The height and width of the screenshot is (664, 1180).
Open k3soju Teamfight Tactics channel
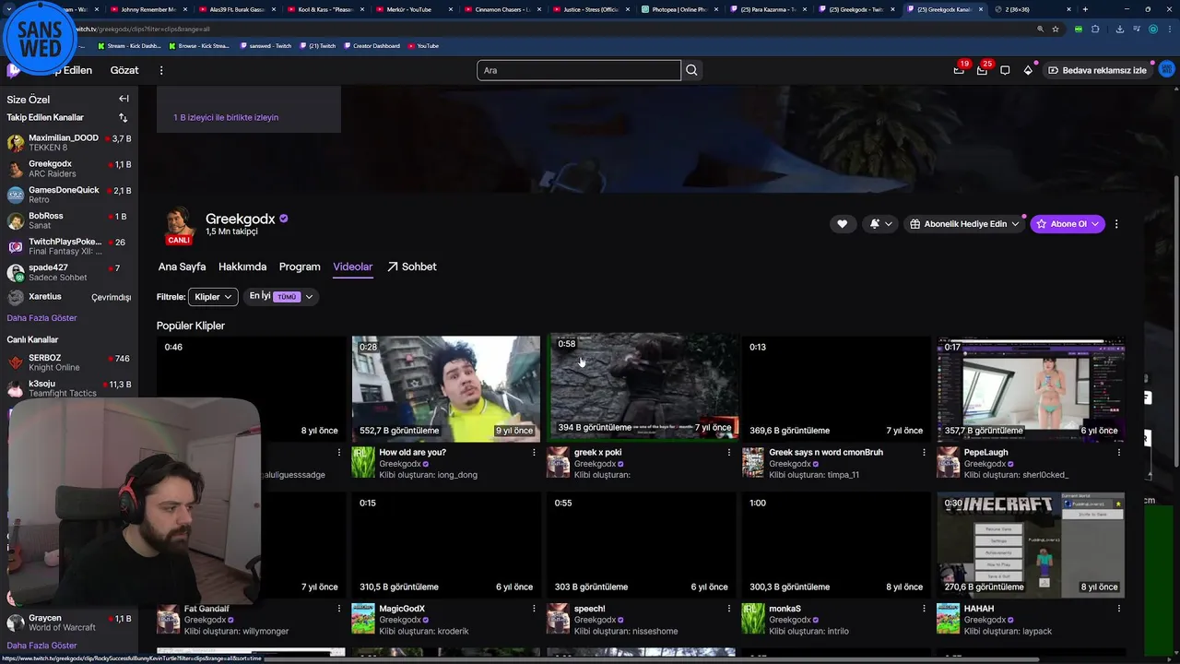pyautogui.click(x=69, y=388)
